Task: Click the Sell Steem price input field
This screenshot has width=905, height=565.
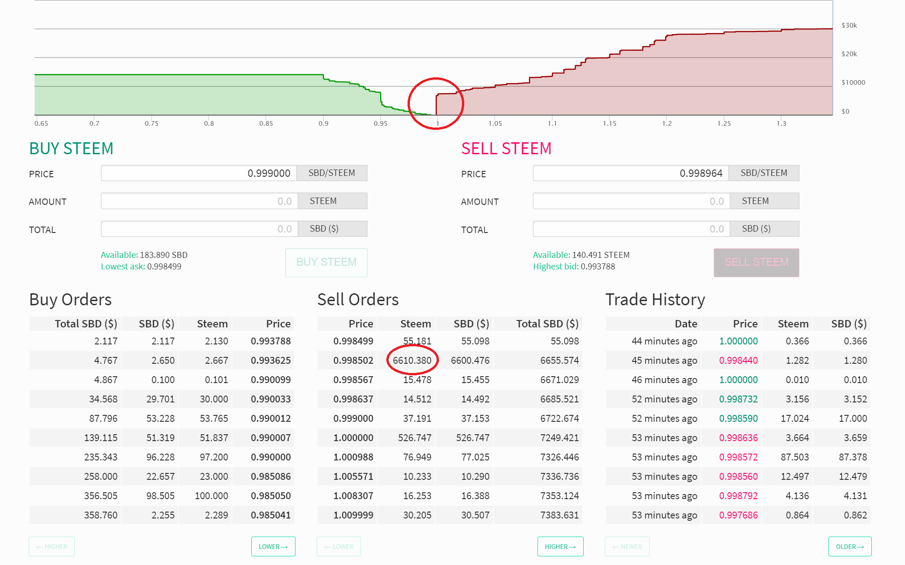Action: tap(631, 173)
